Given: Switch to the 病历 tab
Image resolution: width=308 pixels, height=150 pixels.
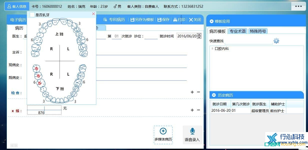Looking at the screenshot, I should click(x=19, y=28).
